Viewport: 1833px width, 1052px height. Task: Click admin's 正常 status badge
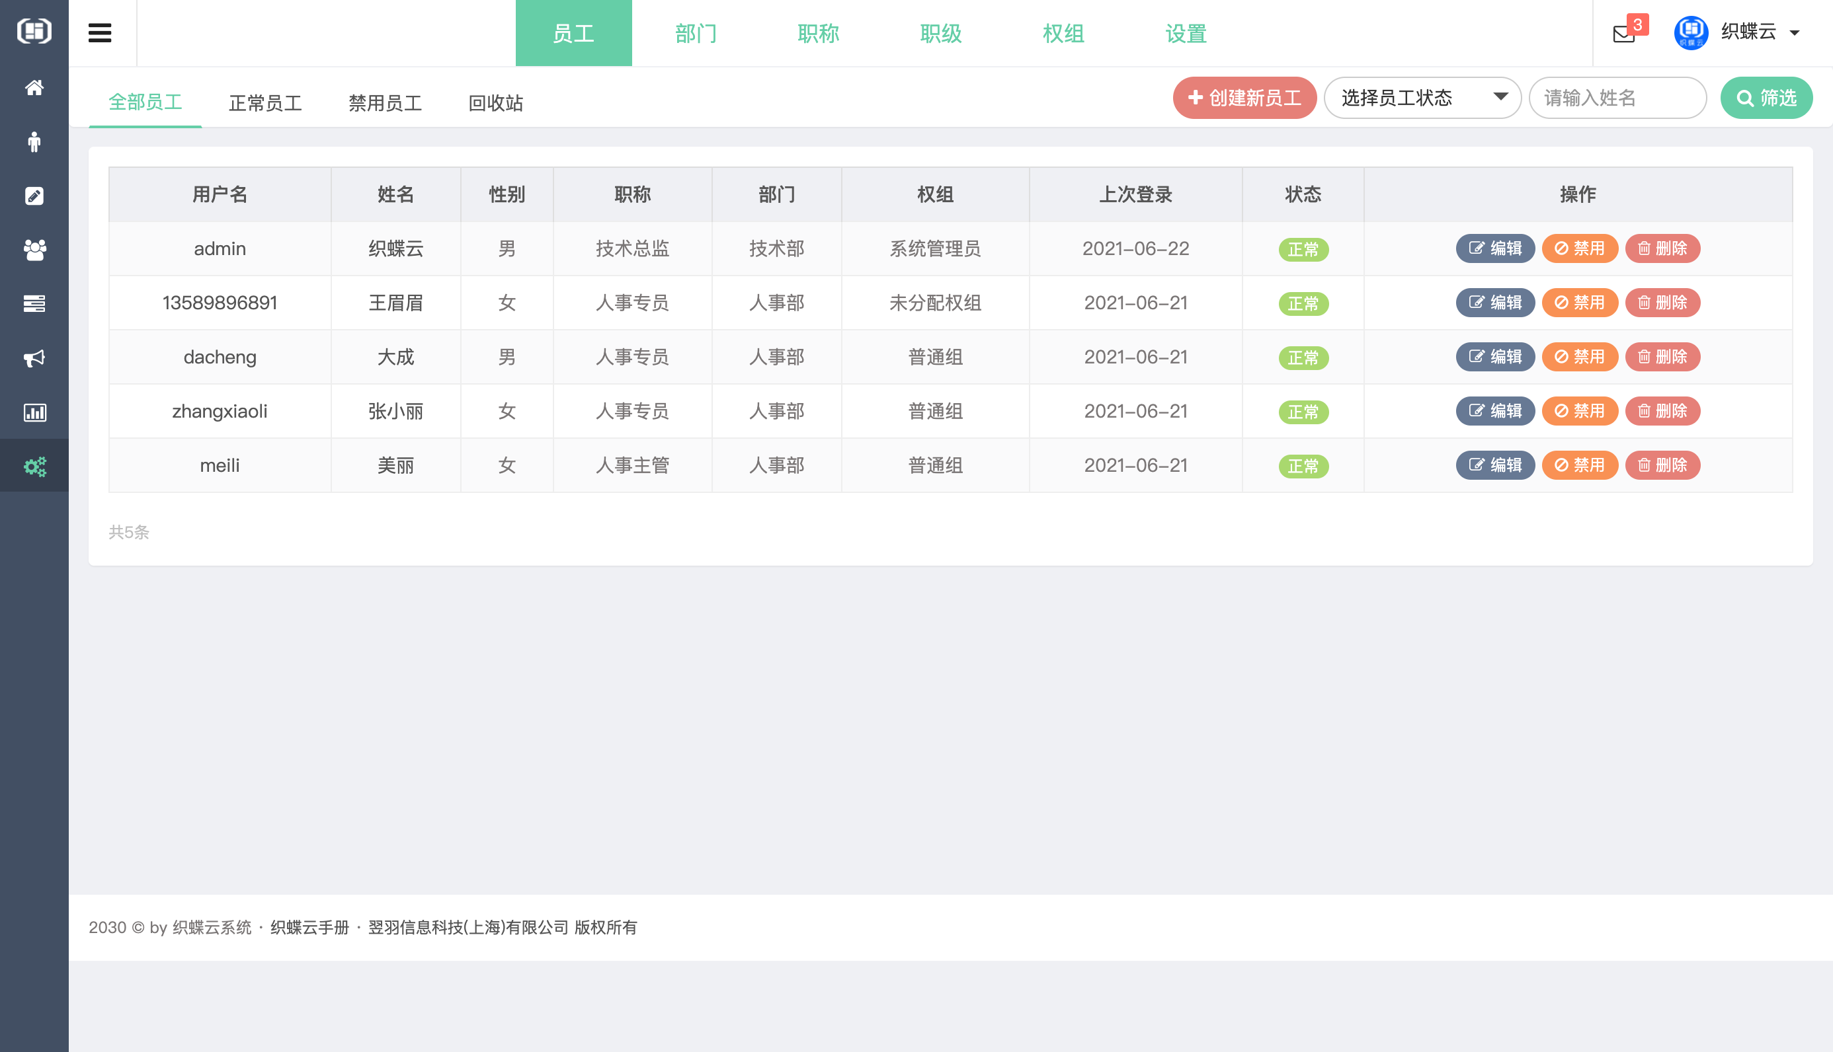point(1303,248)
